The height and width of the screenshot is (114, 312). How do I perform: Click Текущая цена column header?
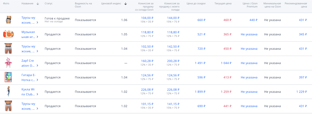(223, 4)
